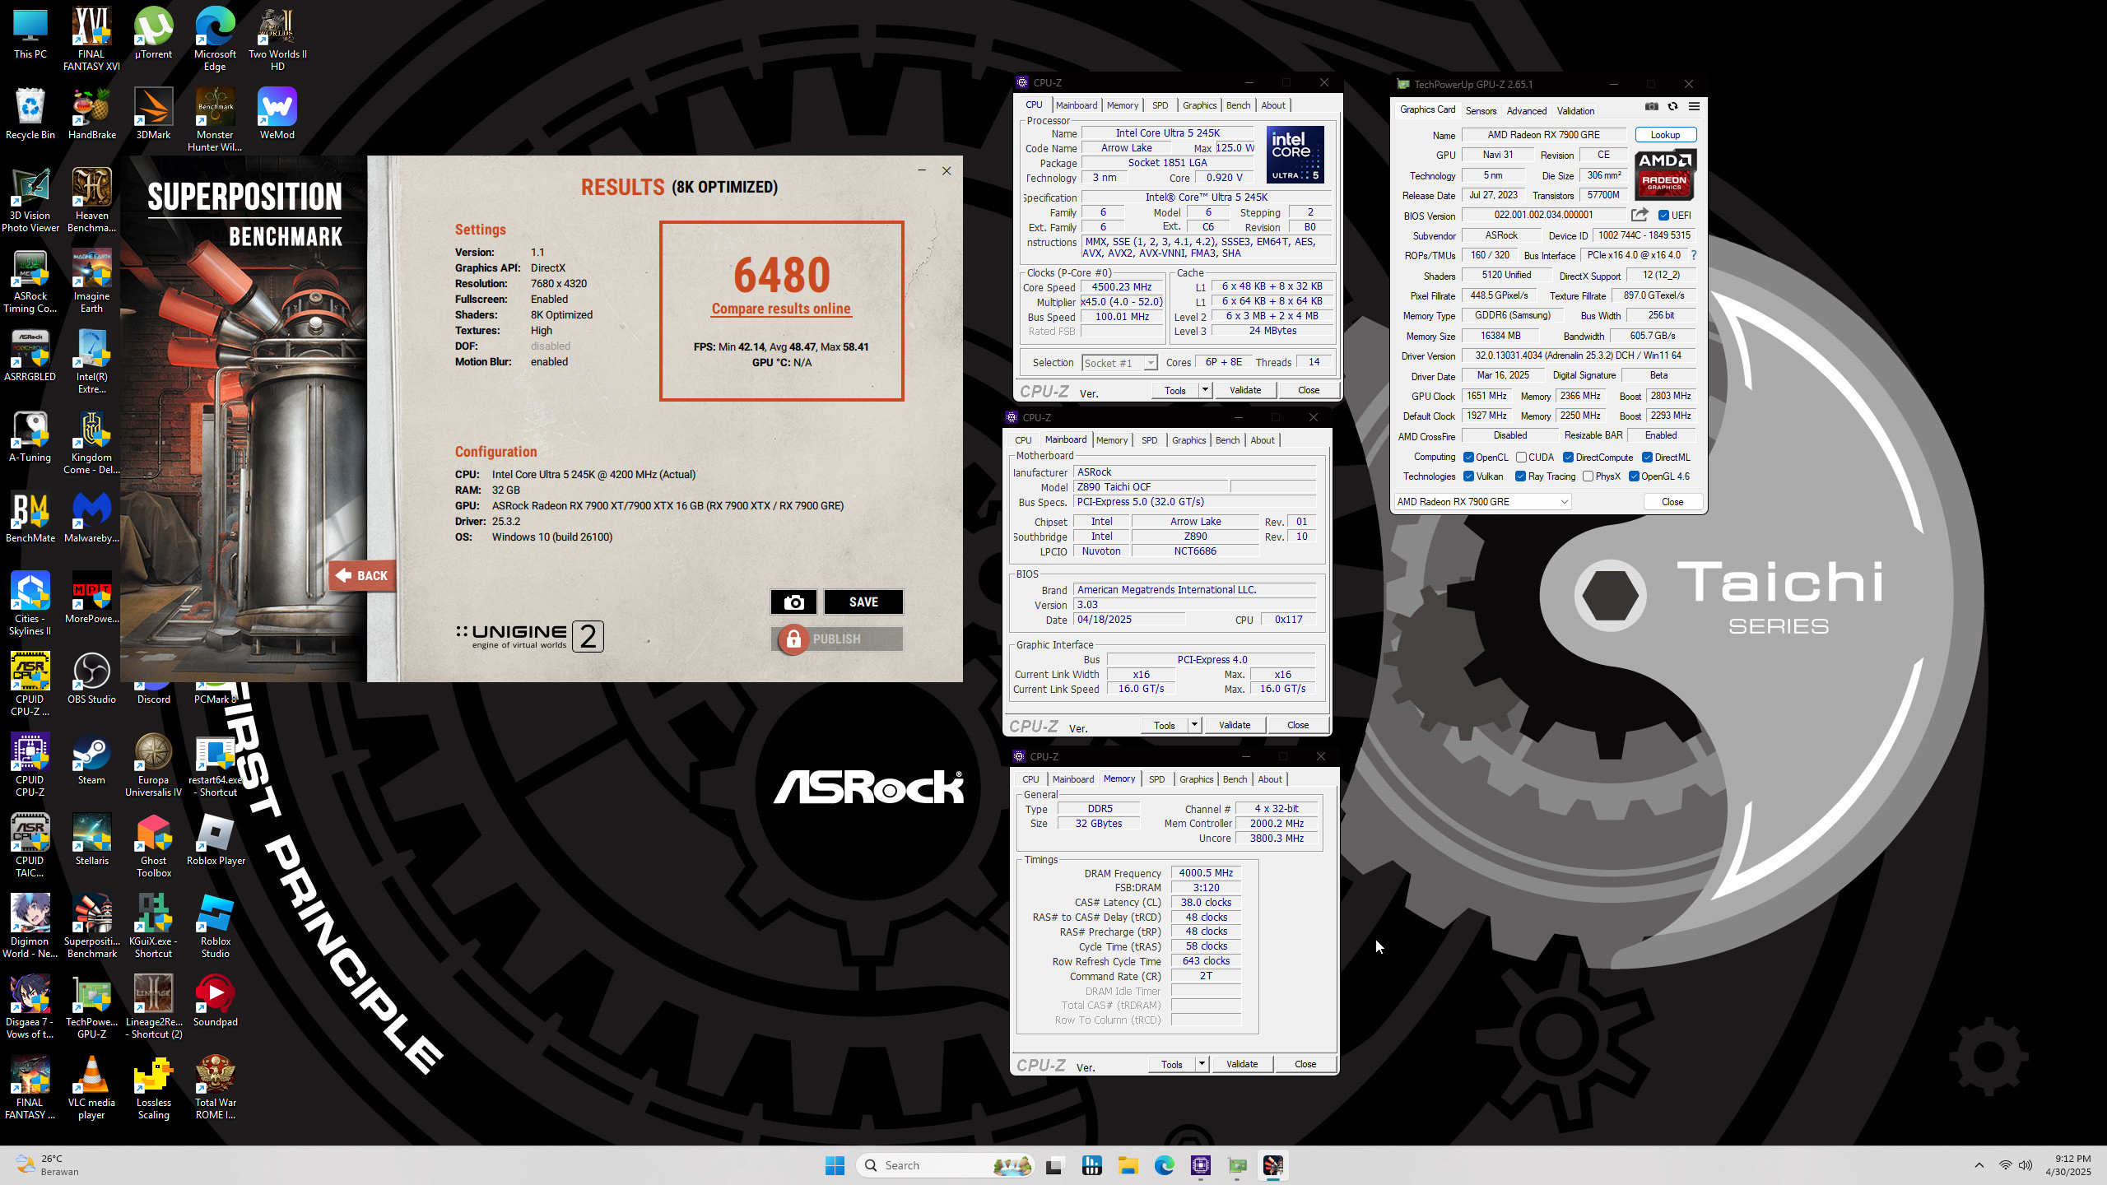This screenshot has height=1185, width=2107.
Task: Expand Tools arrow in CPU tab CPU-Z window
Action: pos(1205,390)
